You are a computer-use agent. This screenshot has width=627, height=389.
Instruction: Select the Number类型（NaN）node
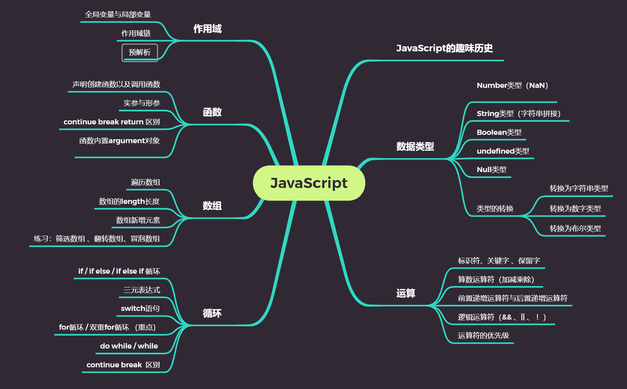(512, 86)
